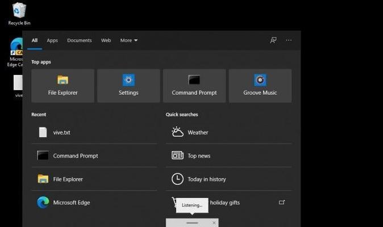Click the Command Prompt tile icon
This screenshot has width=383, height=227.
click(x=194, y=79)
